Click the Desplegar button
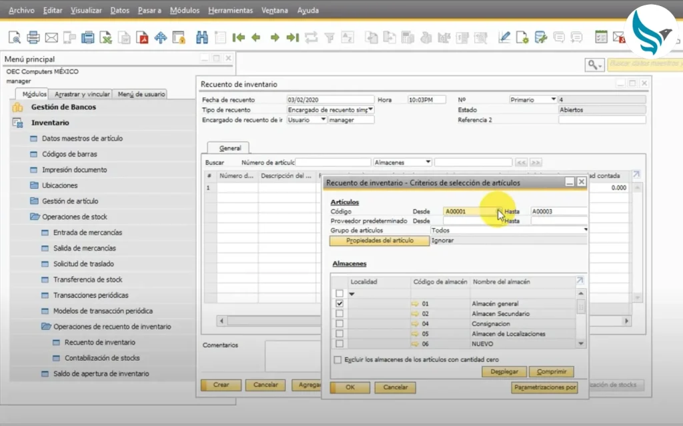Image resolution: width=683 pixels, height=426 pixels. tap(504, 371)
